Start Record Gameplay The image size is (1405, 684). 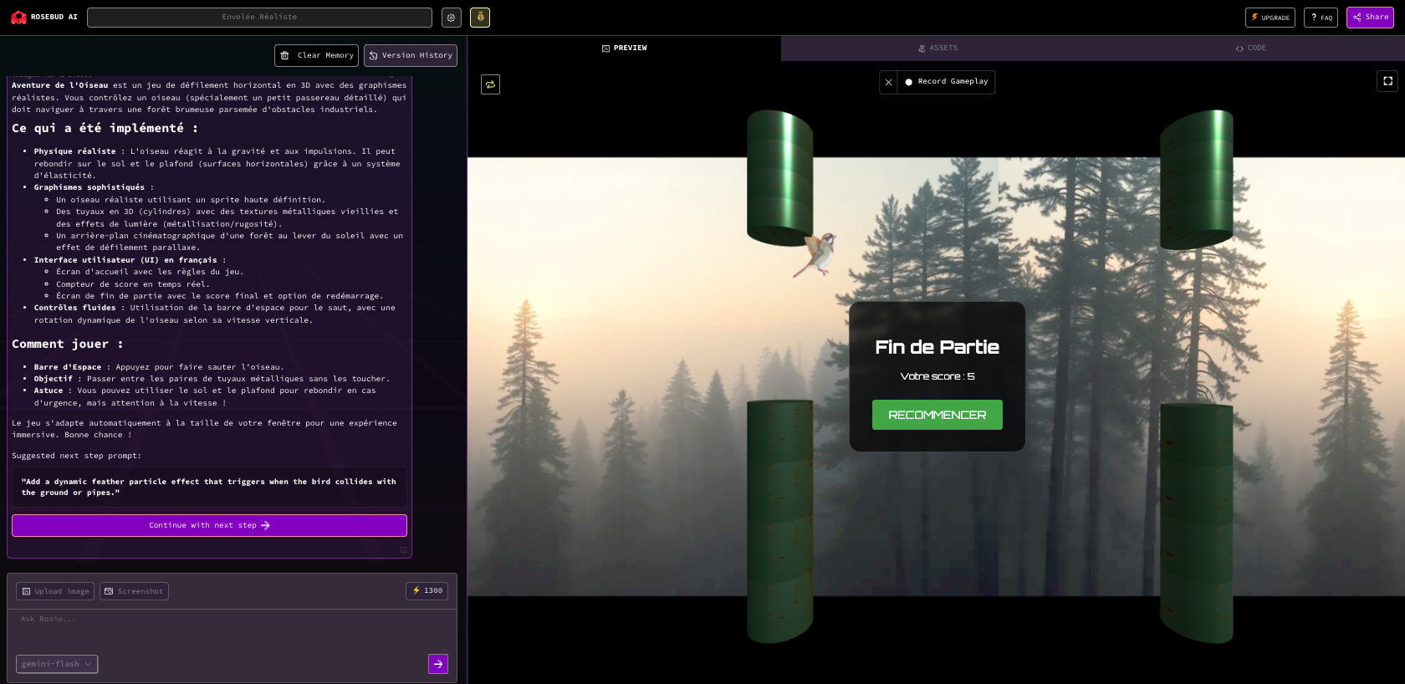tap(946, 82)
